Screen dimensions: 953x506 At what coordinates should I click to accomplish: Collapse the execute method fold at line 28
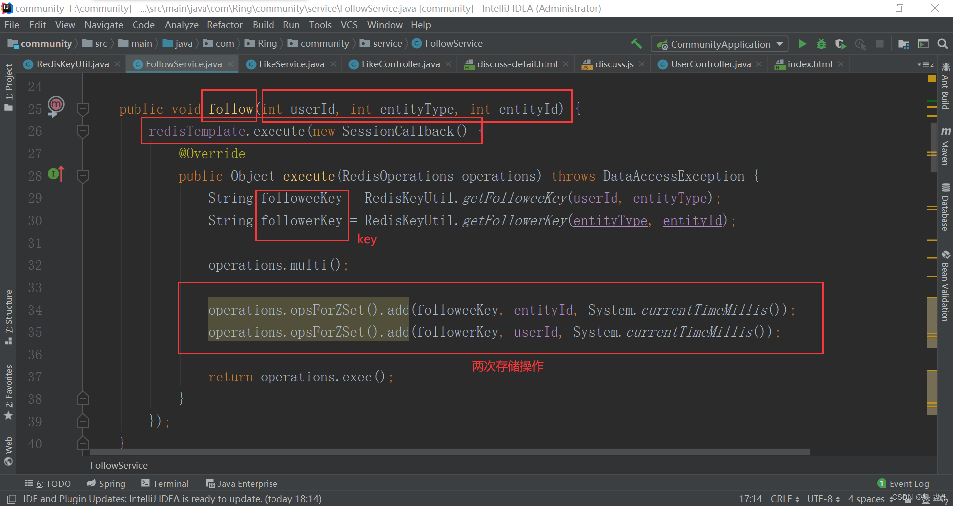click(83, 176)
